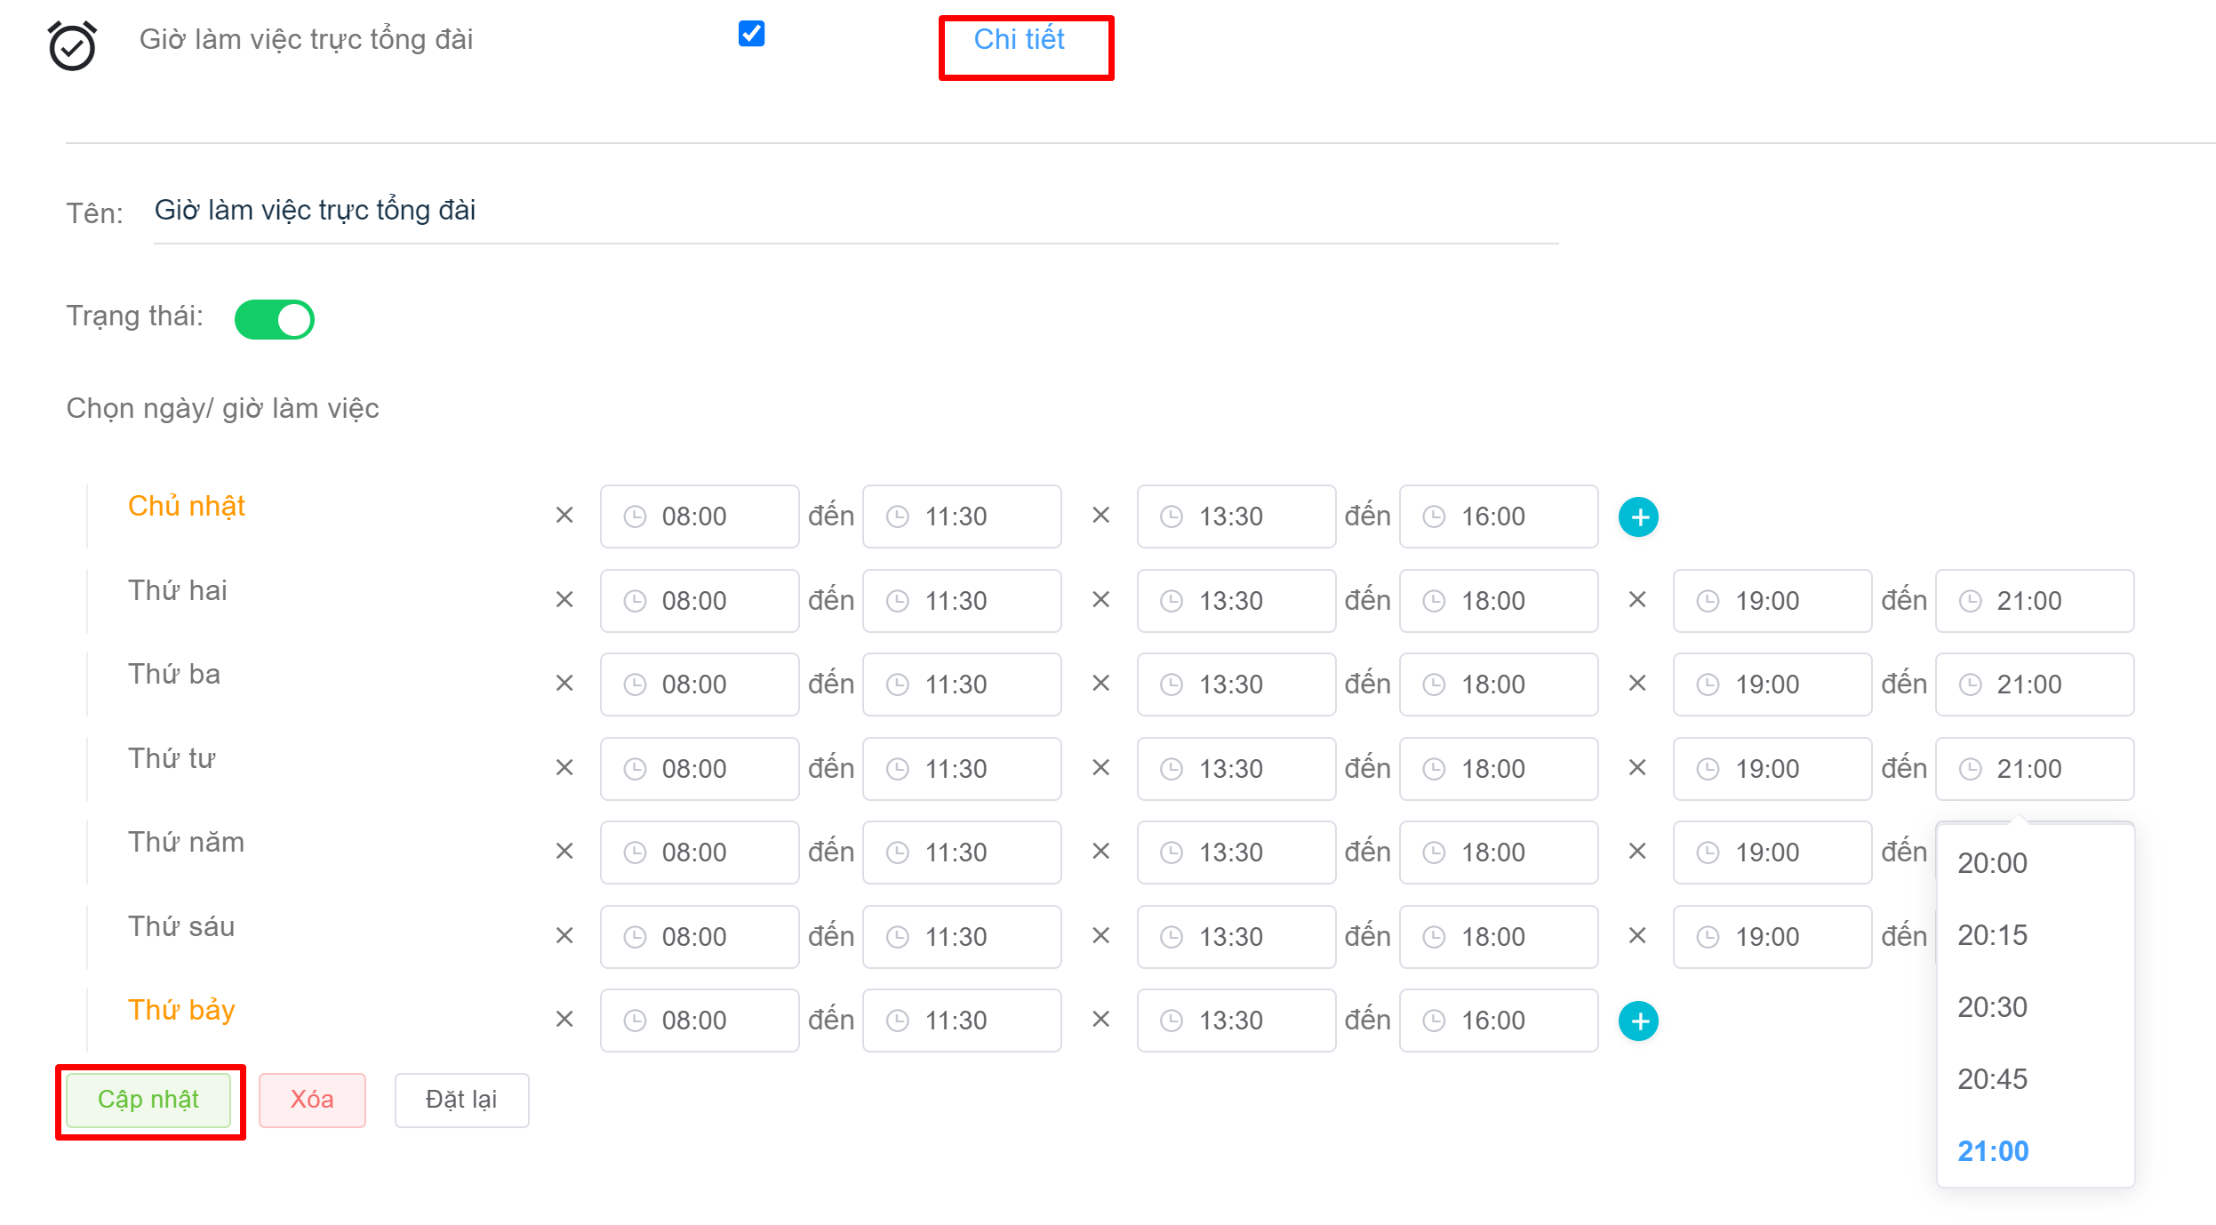
Task: Remove the 19:00 range on Thứ hai
Action: [1637, 600]
